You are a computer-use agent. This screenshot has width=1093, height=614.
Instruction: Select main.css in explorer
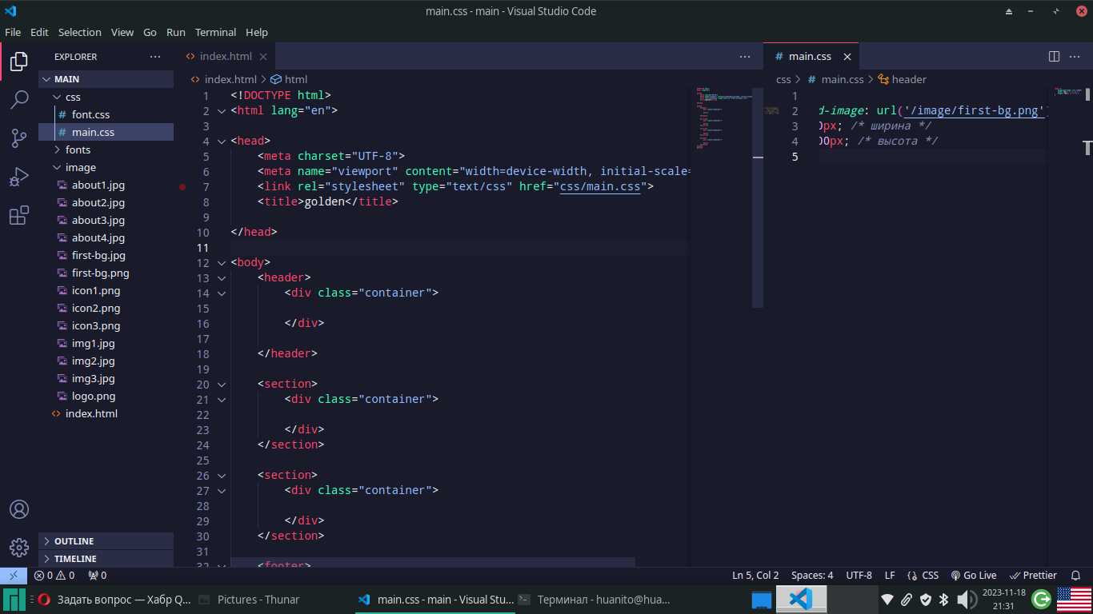(106, 132)
